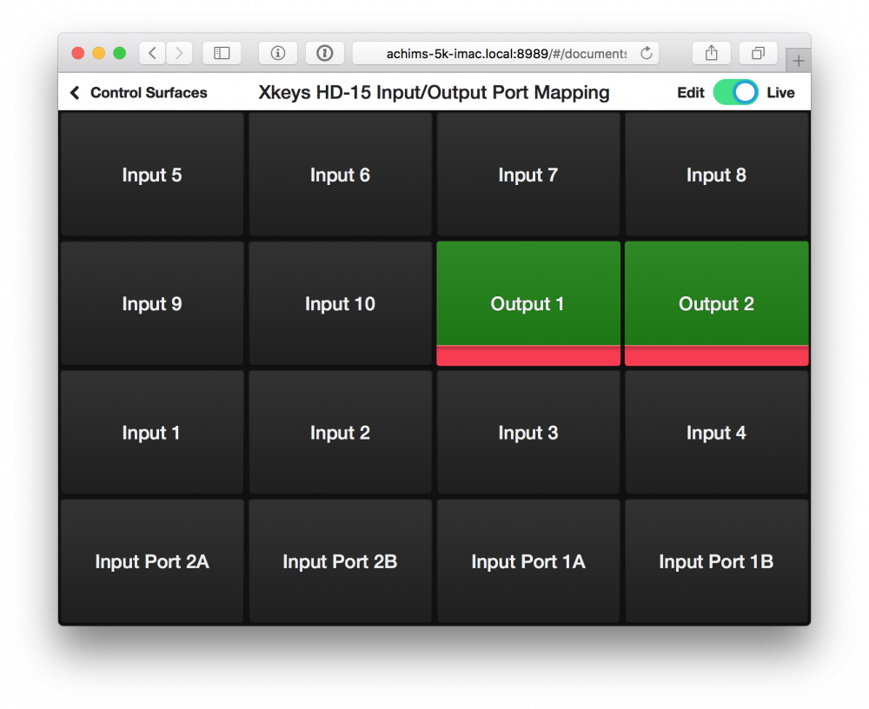Select the Input 2 button
The width and height of the screenshot is (869, 709).
[340, 433]
